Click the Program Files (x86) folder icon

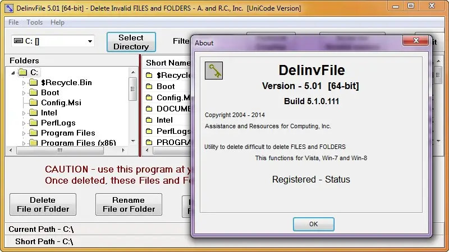tap(34, 143)
